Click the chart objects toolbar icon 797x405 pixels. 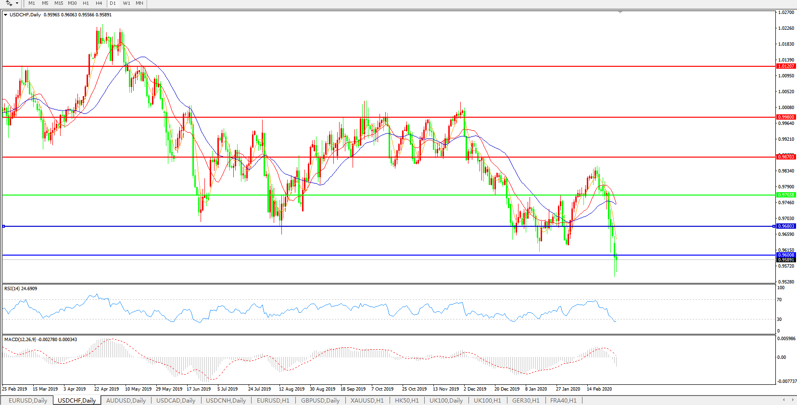point(9,3)
